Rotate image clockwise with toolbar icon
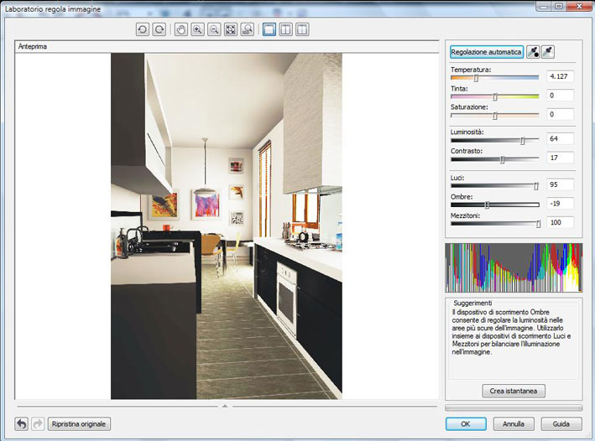The image size is (595, 441). click(159, 29)
